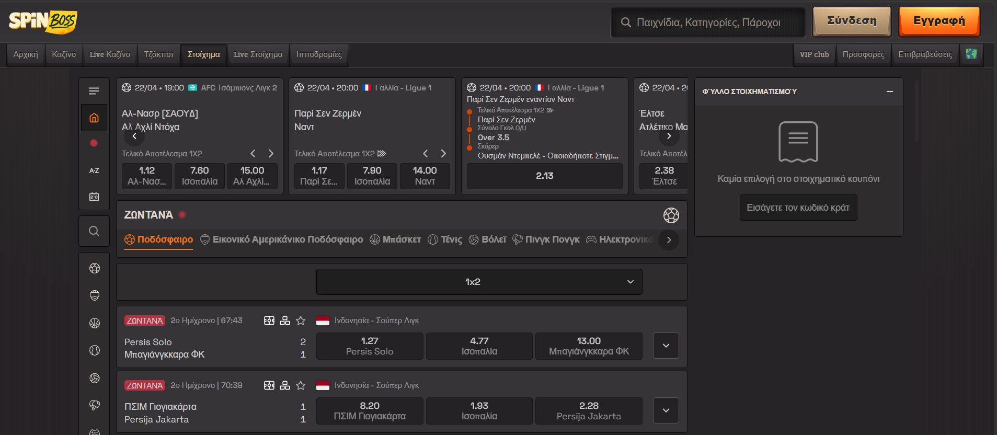Viewport: 997px width, 435px height.
Task: Open the 1x2 market dropdown
Action: point(479,282)
